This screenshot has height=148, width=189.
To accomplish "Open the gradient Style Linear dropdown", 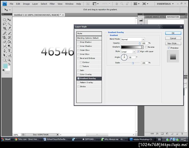I will click(x=128, y=52).
